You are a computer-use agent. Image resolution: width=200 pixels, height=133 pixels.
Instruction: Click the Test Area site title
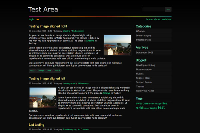click(x=43, y=10)
